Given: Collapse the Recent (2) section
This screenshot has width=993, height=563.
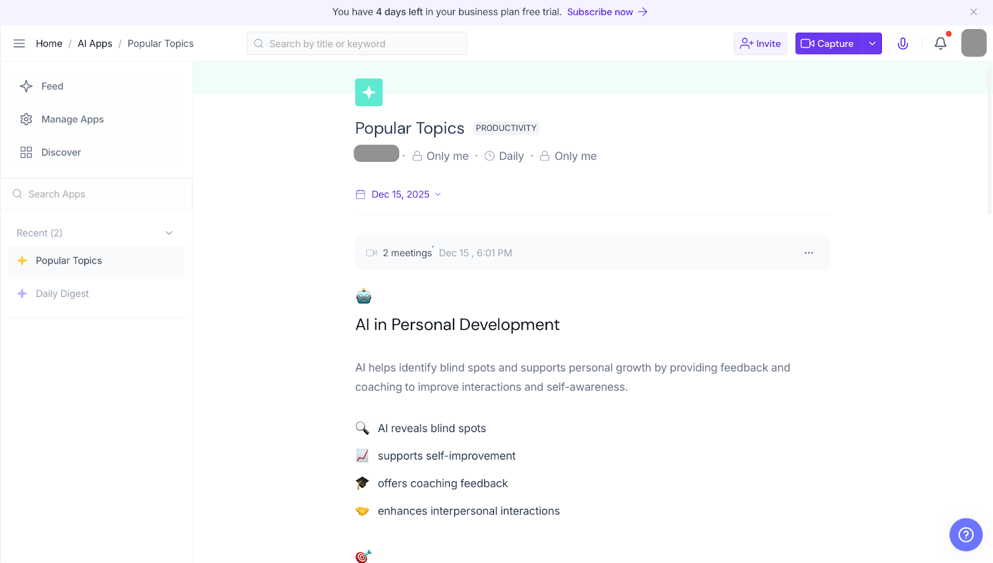Looking at the screenshot, I should 169,233.
